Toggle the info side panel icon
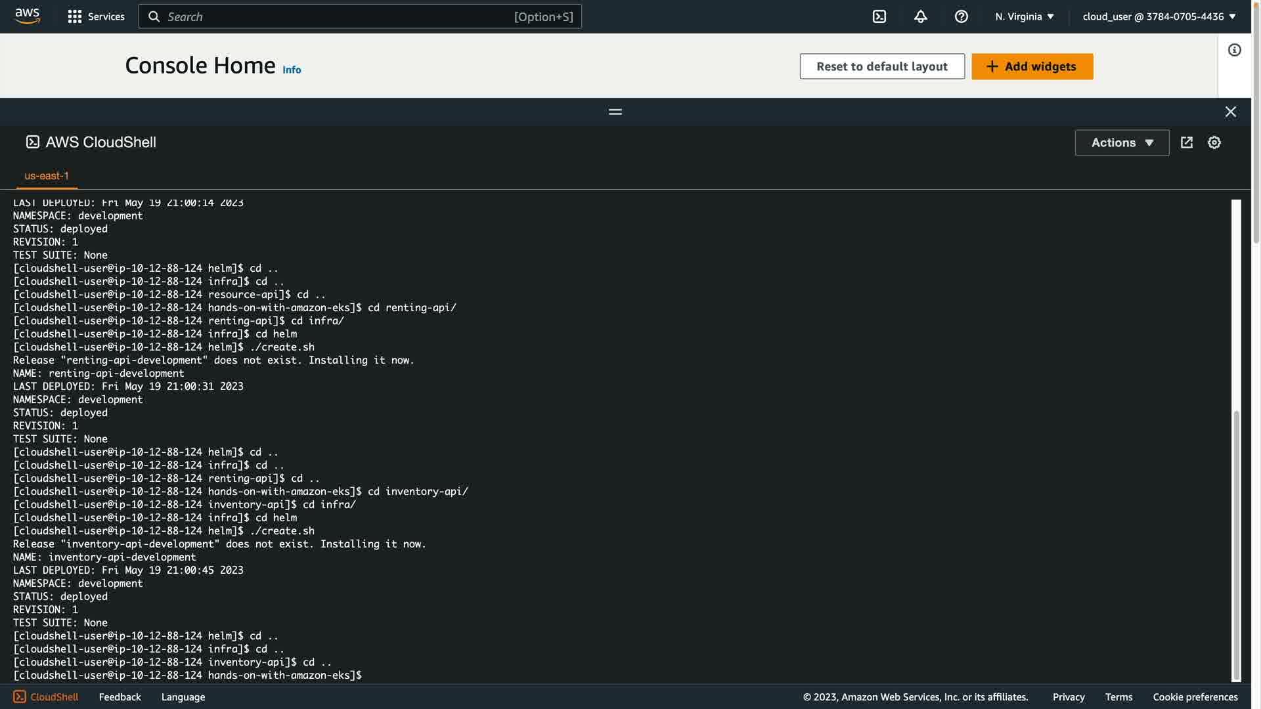Screen dimensions: 1261x709 tap(1234, 50)
